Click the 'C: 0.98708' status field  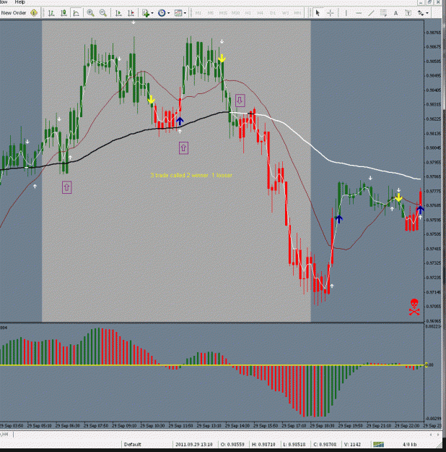(325, 444)
